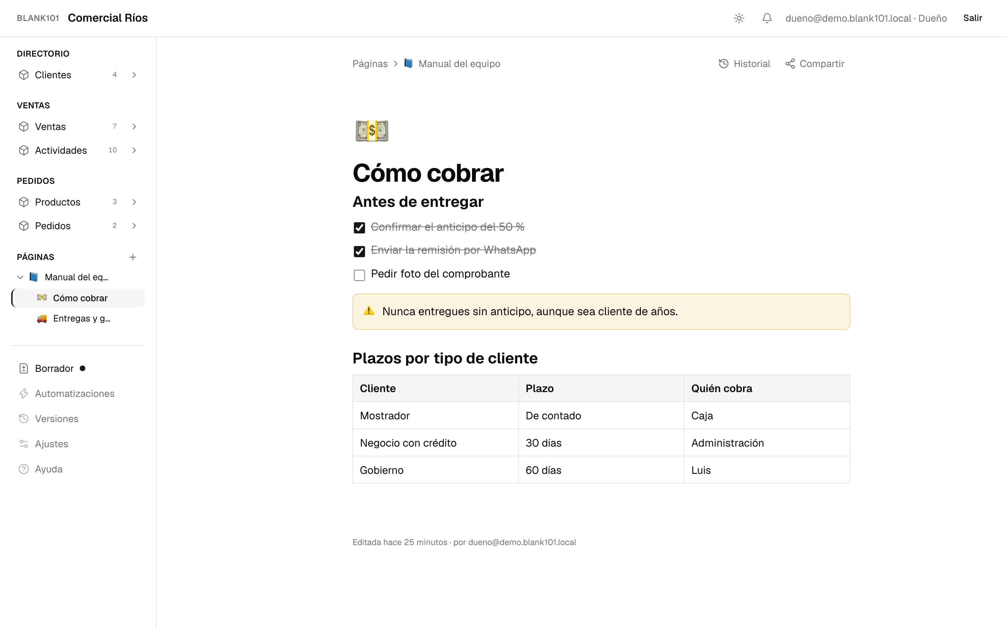The width and height of the screenshot is (1007, 629).
Task: Click the Quién cobra column header
Action: pos(766,389)
